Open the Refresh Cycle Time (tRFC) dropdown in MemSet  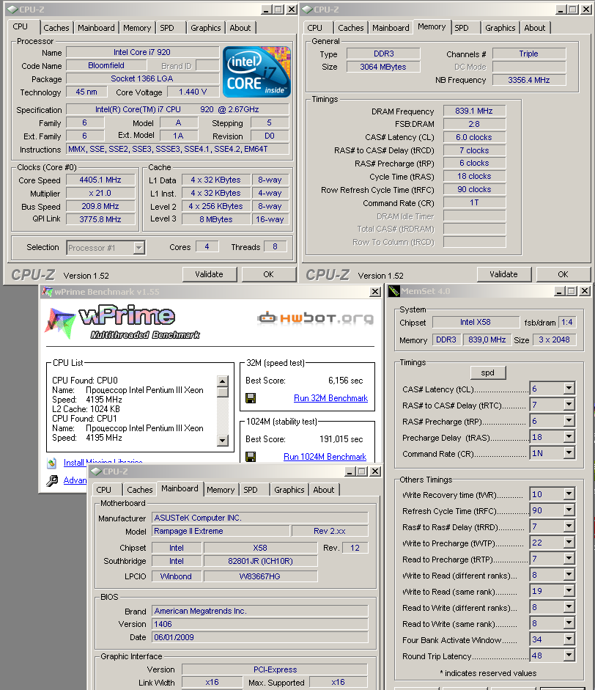(569, 510)
